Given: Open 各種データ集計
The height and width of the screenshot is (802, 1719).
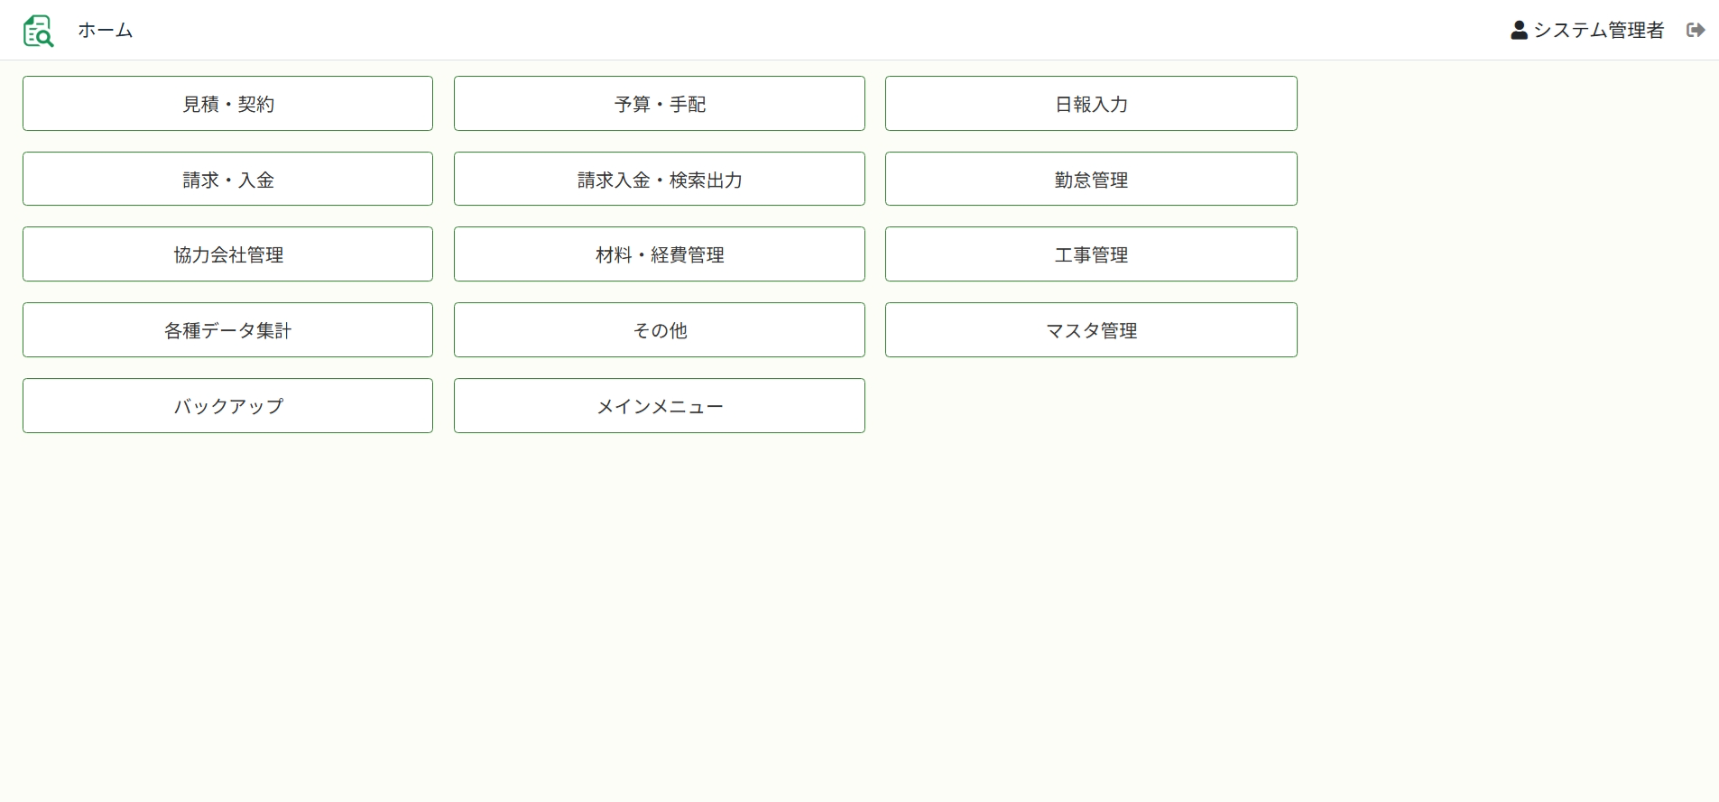Looking at the screenshot, I should [x=228, y=330].
